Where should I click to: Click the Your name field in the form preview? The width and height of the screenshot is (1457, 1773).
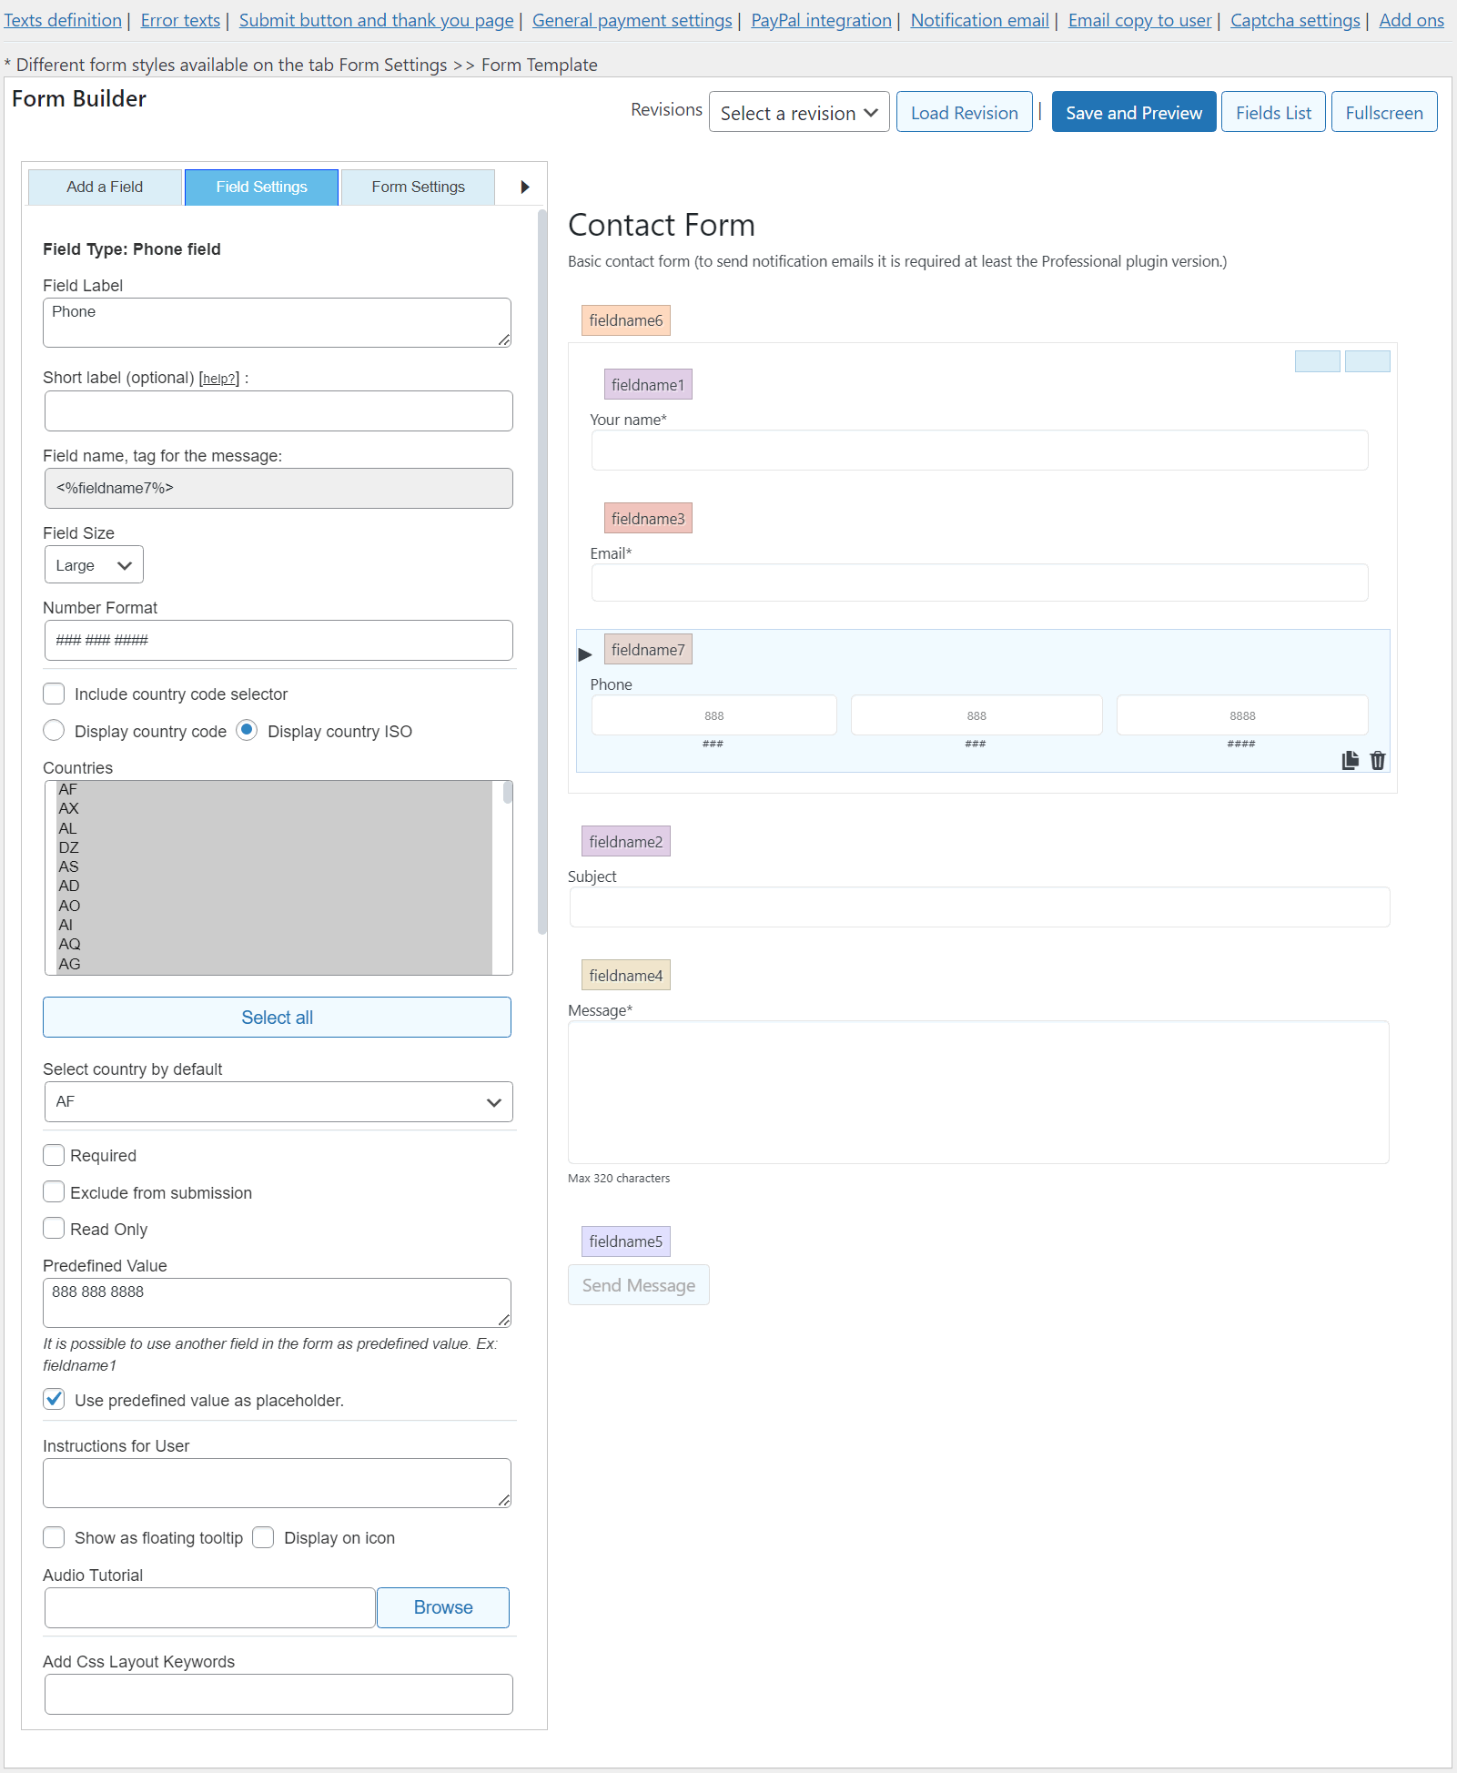point(979,450)
